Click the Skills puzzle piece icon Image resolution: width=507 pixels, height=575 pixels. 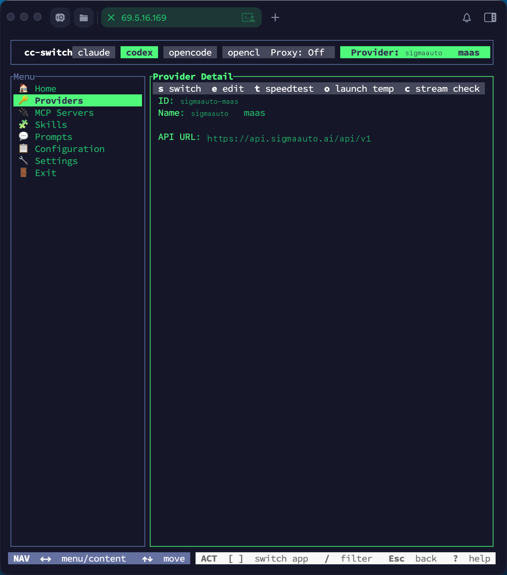click(23, 124)
